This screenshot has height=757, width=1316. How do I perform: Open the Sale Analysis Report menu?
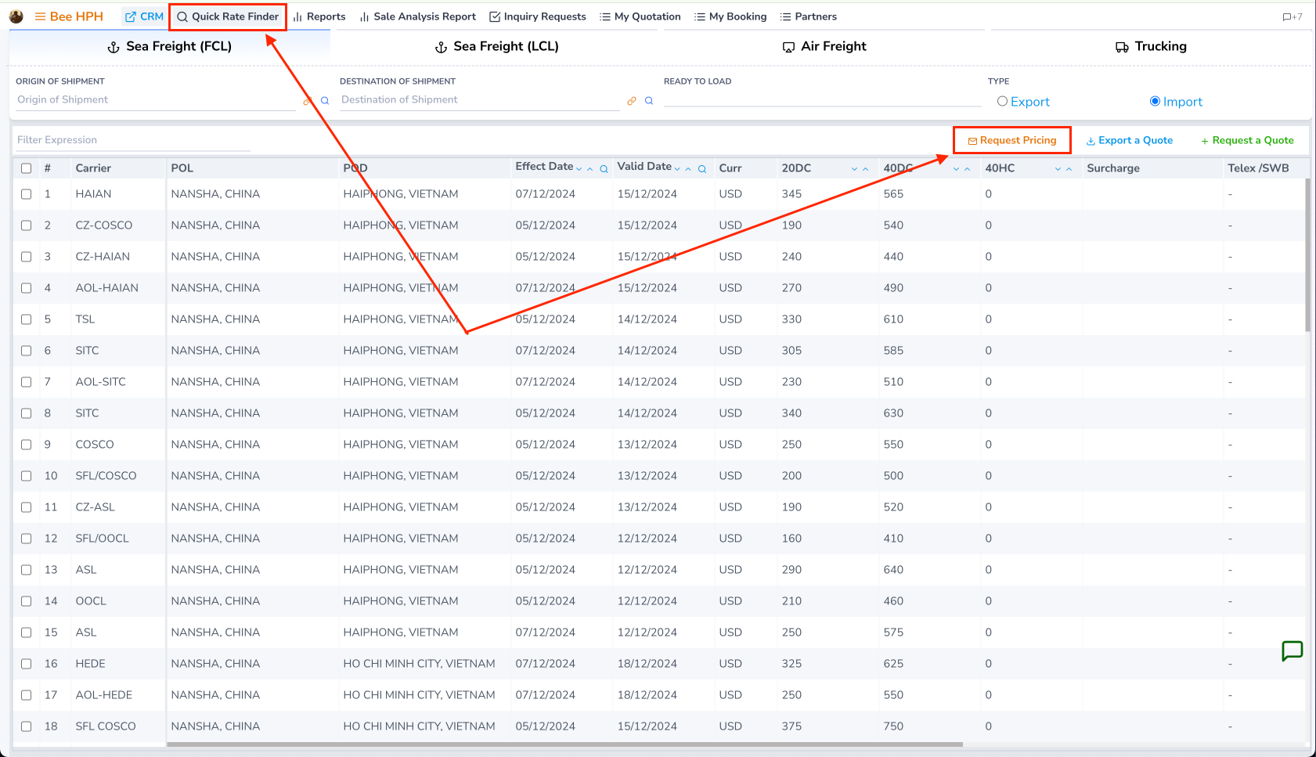(x=417, y=16)
